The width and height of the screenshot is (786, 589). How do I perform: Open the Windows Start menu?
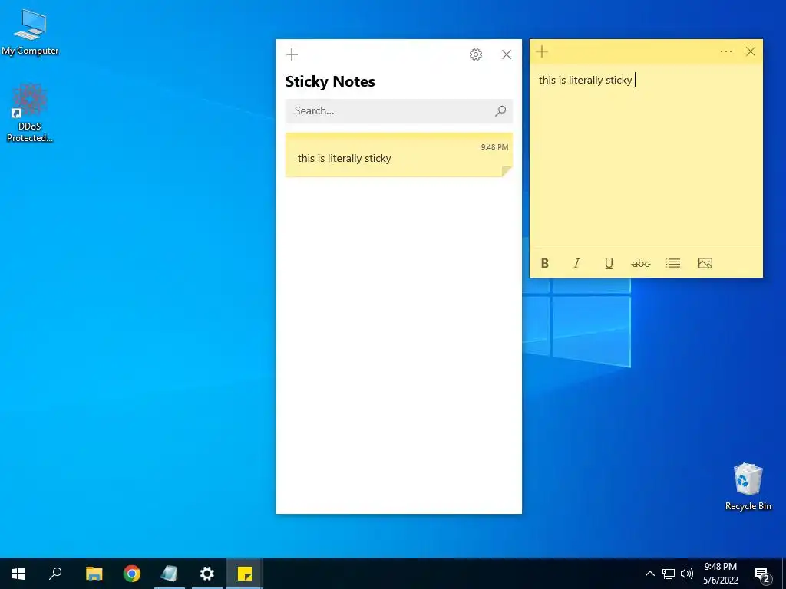18,574
